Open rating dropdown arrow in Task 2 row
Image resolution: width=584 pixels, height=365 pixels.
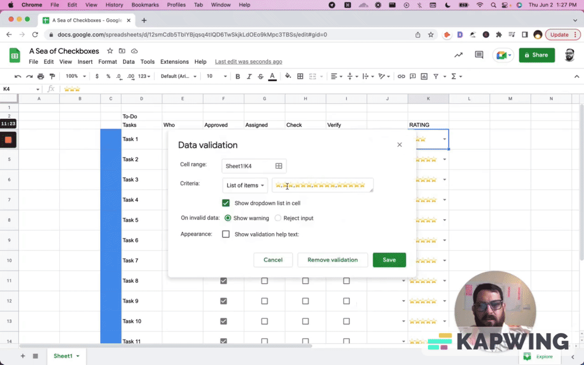pos(444,160)
